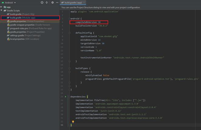
Task: Click the file icon beside local.properties
Action: pos(8,39)
